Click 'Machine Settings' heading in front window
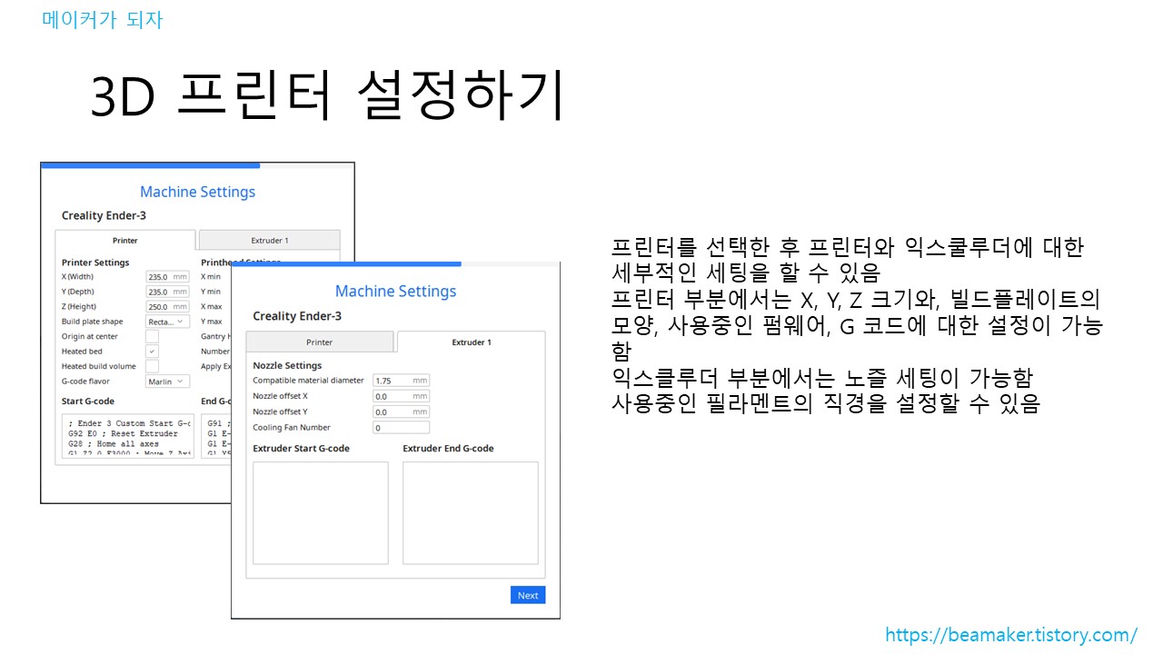The width and height of the screenshot is (1163, 654). (x=395, y=291)
